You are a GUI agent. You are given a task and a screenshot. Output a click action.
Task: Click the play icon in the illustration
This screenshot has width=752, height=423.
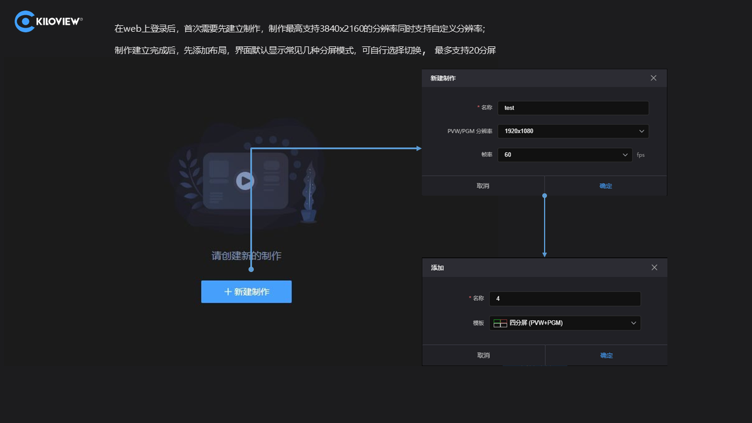(x=245, y=180)
